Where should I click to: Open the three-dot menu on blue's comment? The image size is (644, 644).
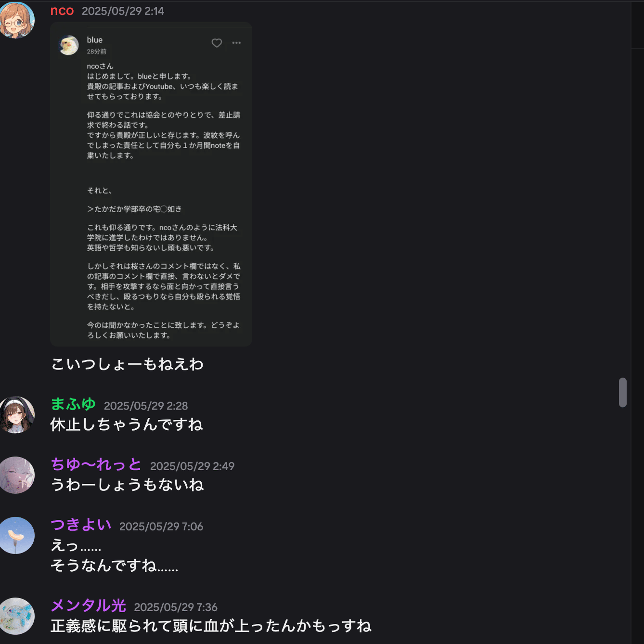coord(236,43)
